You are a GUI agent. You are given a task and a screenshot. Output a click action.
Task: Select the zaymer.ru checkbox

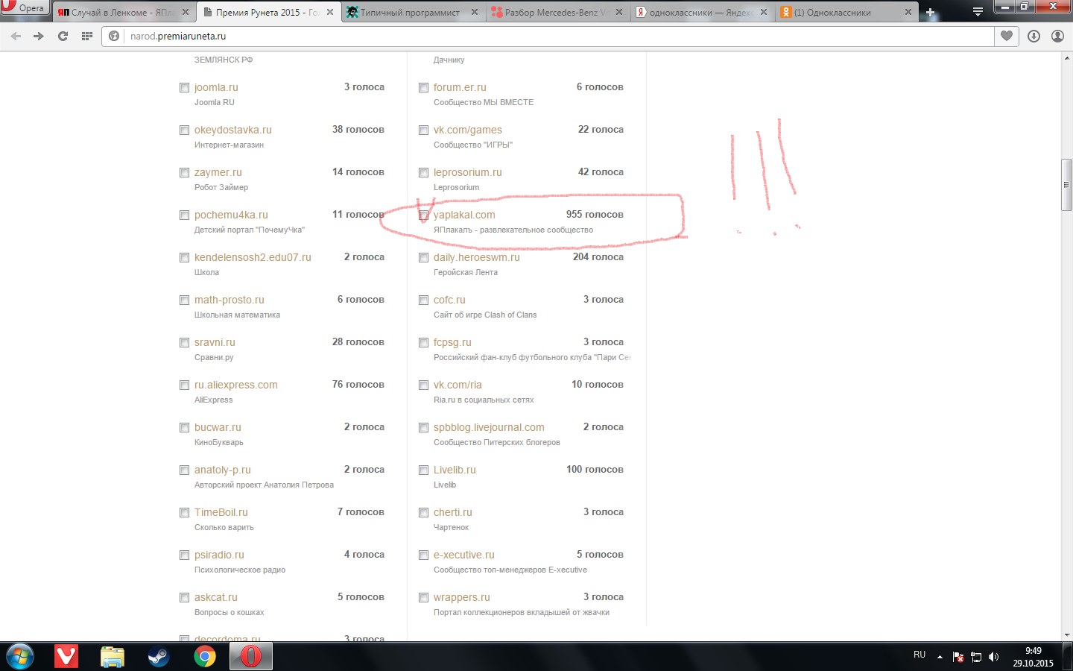tap(184, 173)
